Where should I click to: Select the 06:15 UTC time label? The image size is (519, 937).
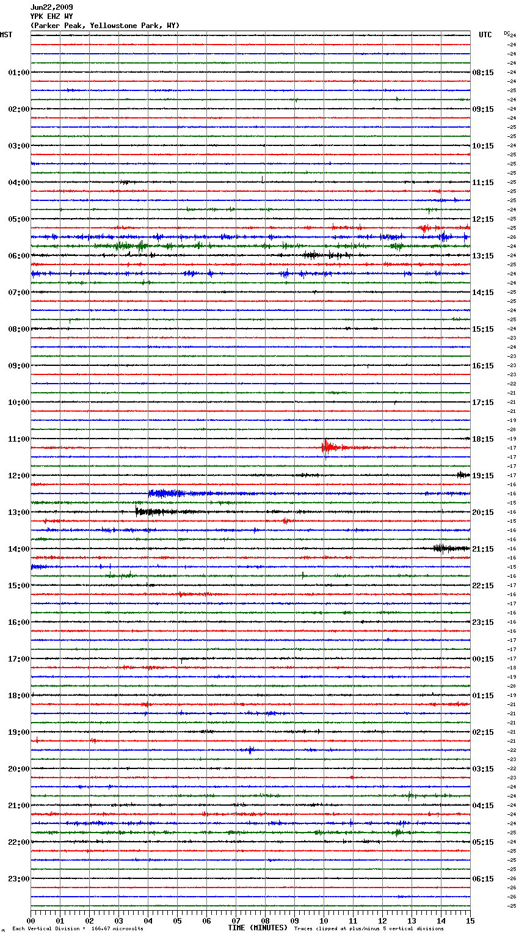click(x=483, y=879)
